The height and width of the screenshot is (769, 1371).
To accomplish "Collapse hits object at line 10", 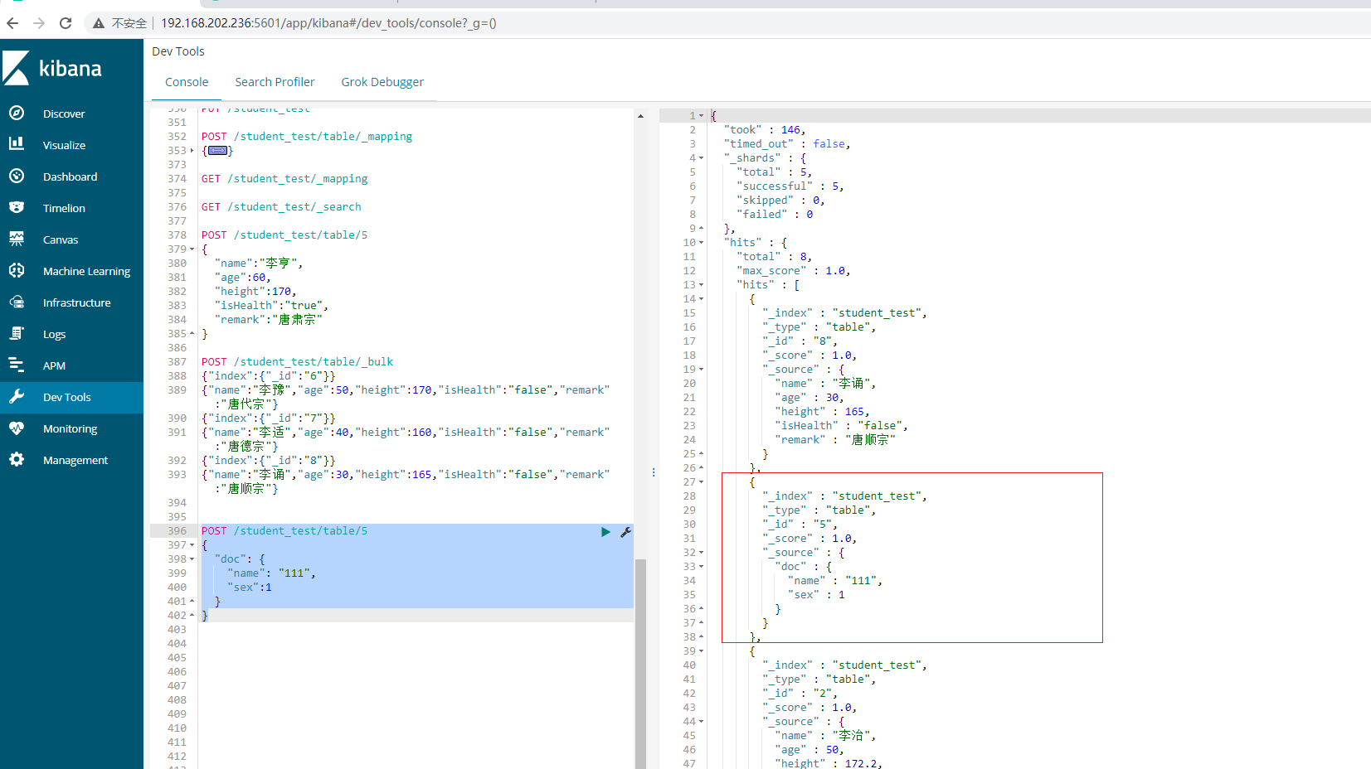I will [702, 243].
